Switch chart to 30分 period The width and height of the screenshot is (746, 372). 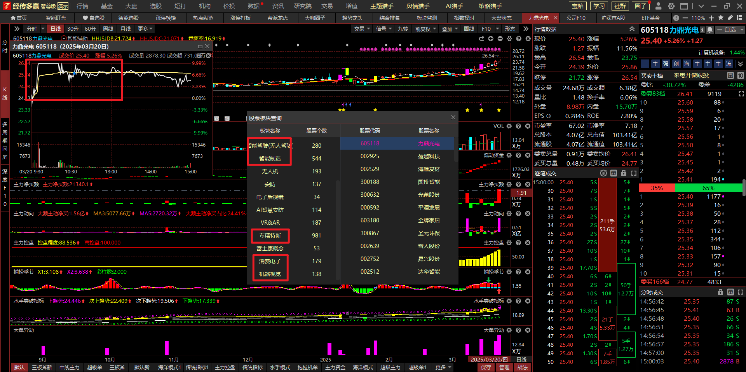(73, 29)
